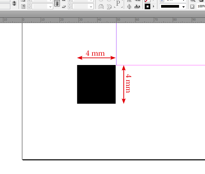Expand the Stroke swatch flyout arrow

click(x=154, y=6)
